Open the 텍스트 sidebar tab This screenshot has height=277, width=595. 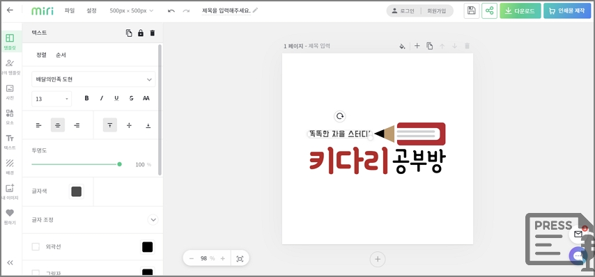pyautogui.click(x=10, y=142)
